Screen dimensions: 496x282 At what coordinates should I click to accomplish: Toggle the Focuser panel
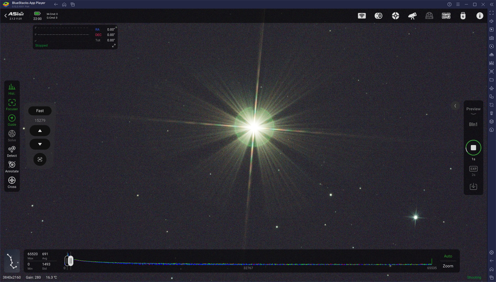(12, 105)
